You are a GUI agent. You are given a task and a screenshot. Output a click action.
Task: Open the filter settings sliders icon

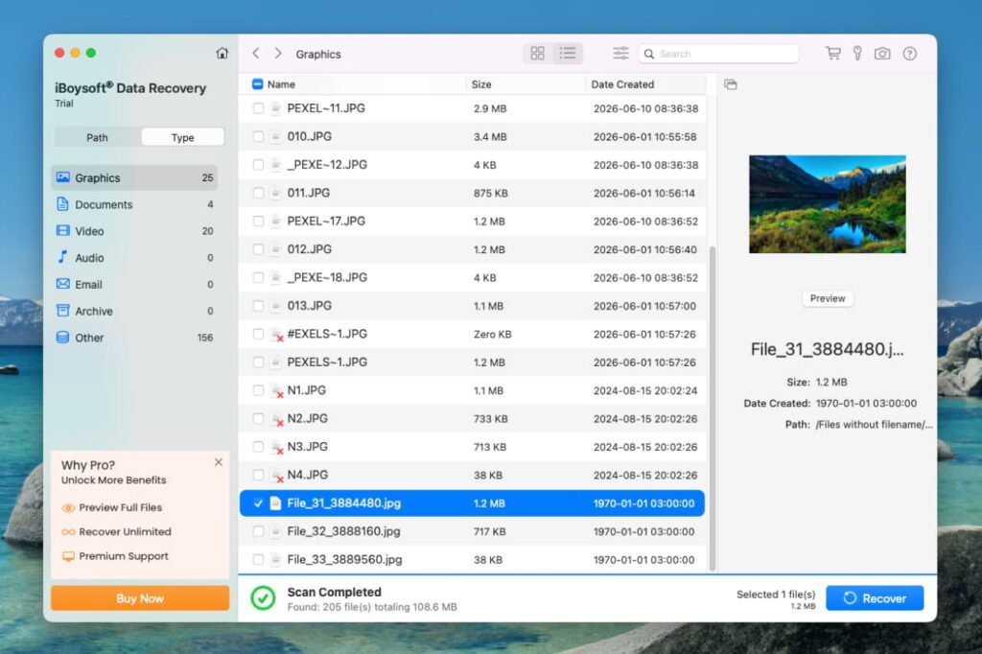tap(620, 54)
